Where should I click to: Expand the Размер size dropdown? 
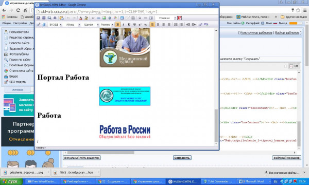click(x=107, y=25)
